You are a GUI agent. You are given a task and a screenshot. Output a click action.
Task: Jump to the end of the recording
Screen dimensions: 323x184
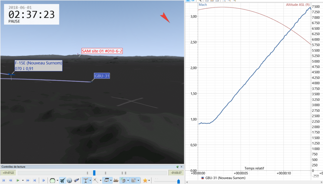(x=35, y=180)
